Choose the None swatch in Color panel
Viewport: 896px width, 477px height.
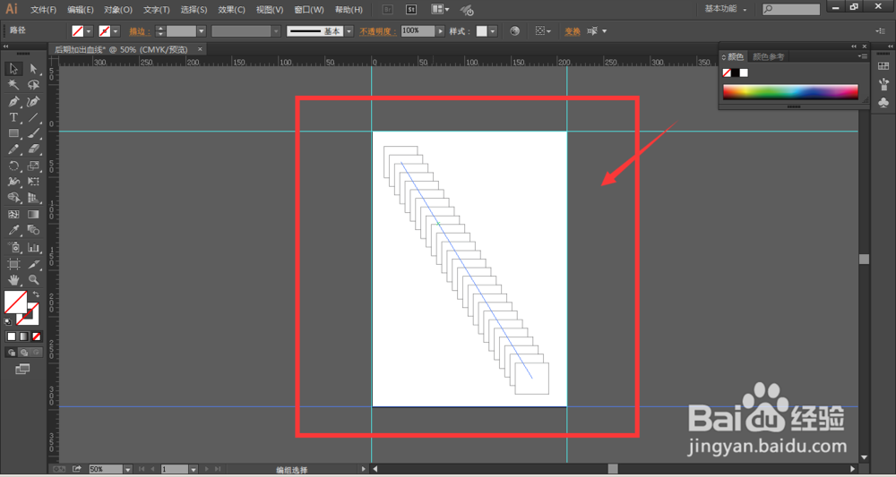(x=727, y=73)
